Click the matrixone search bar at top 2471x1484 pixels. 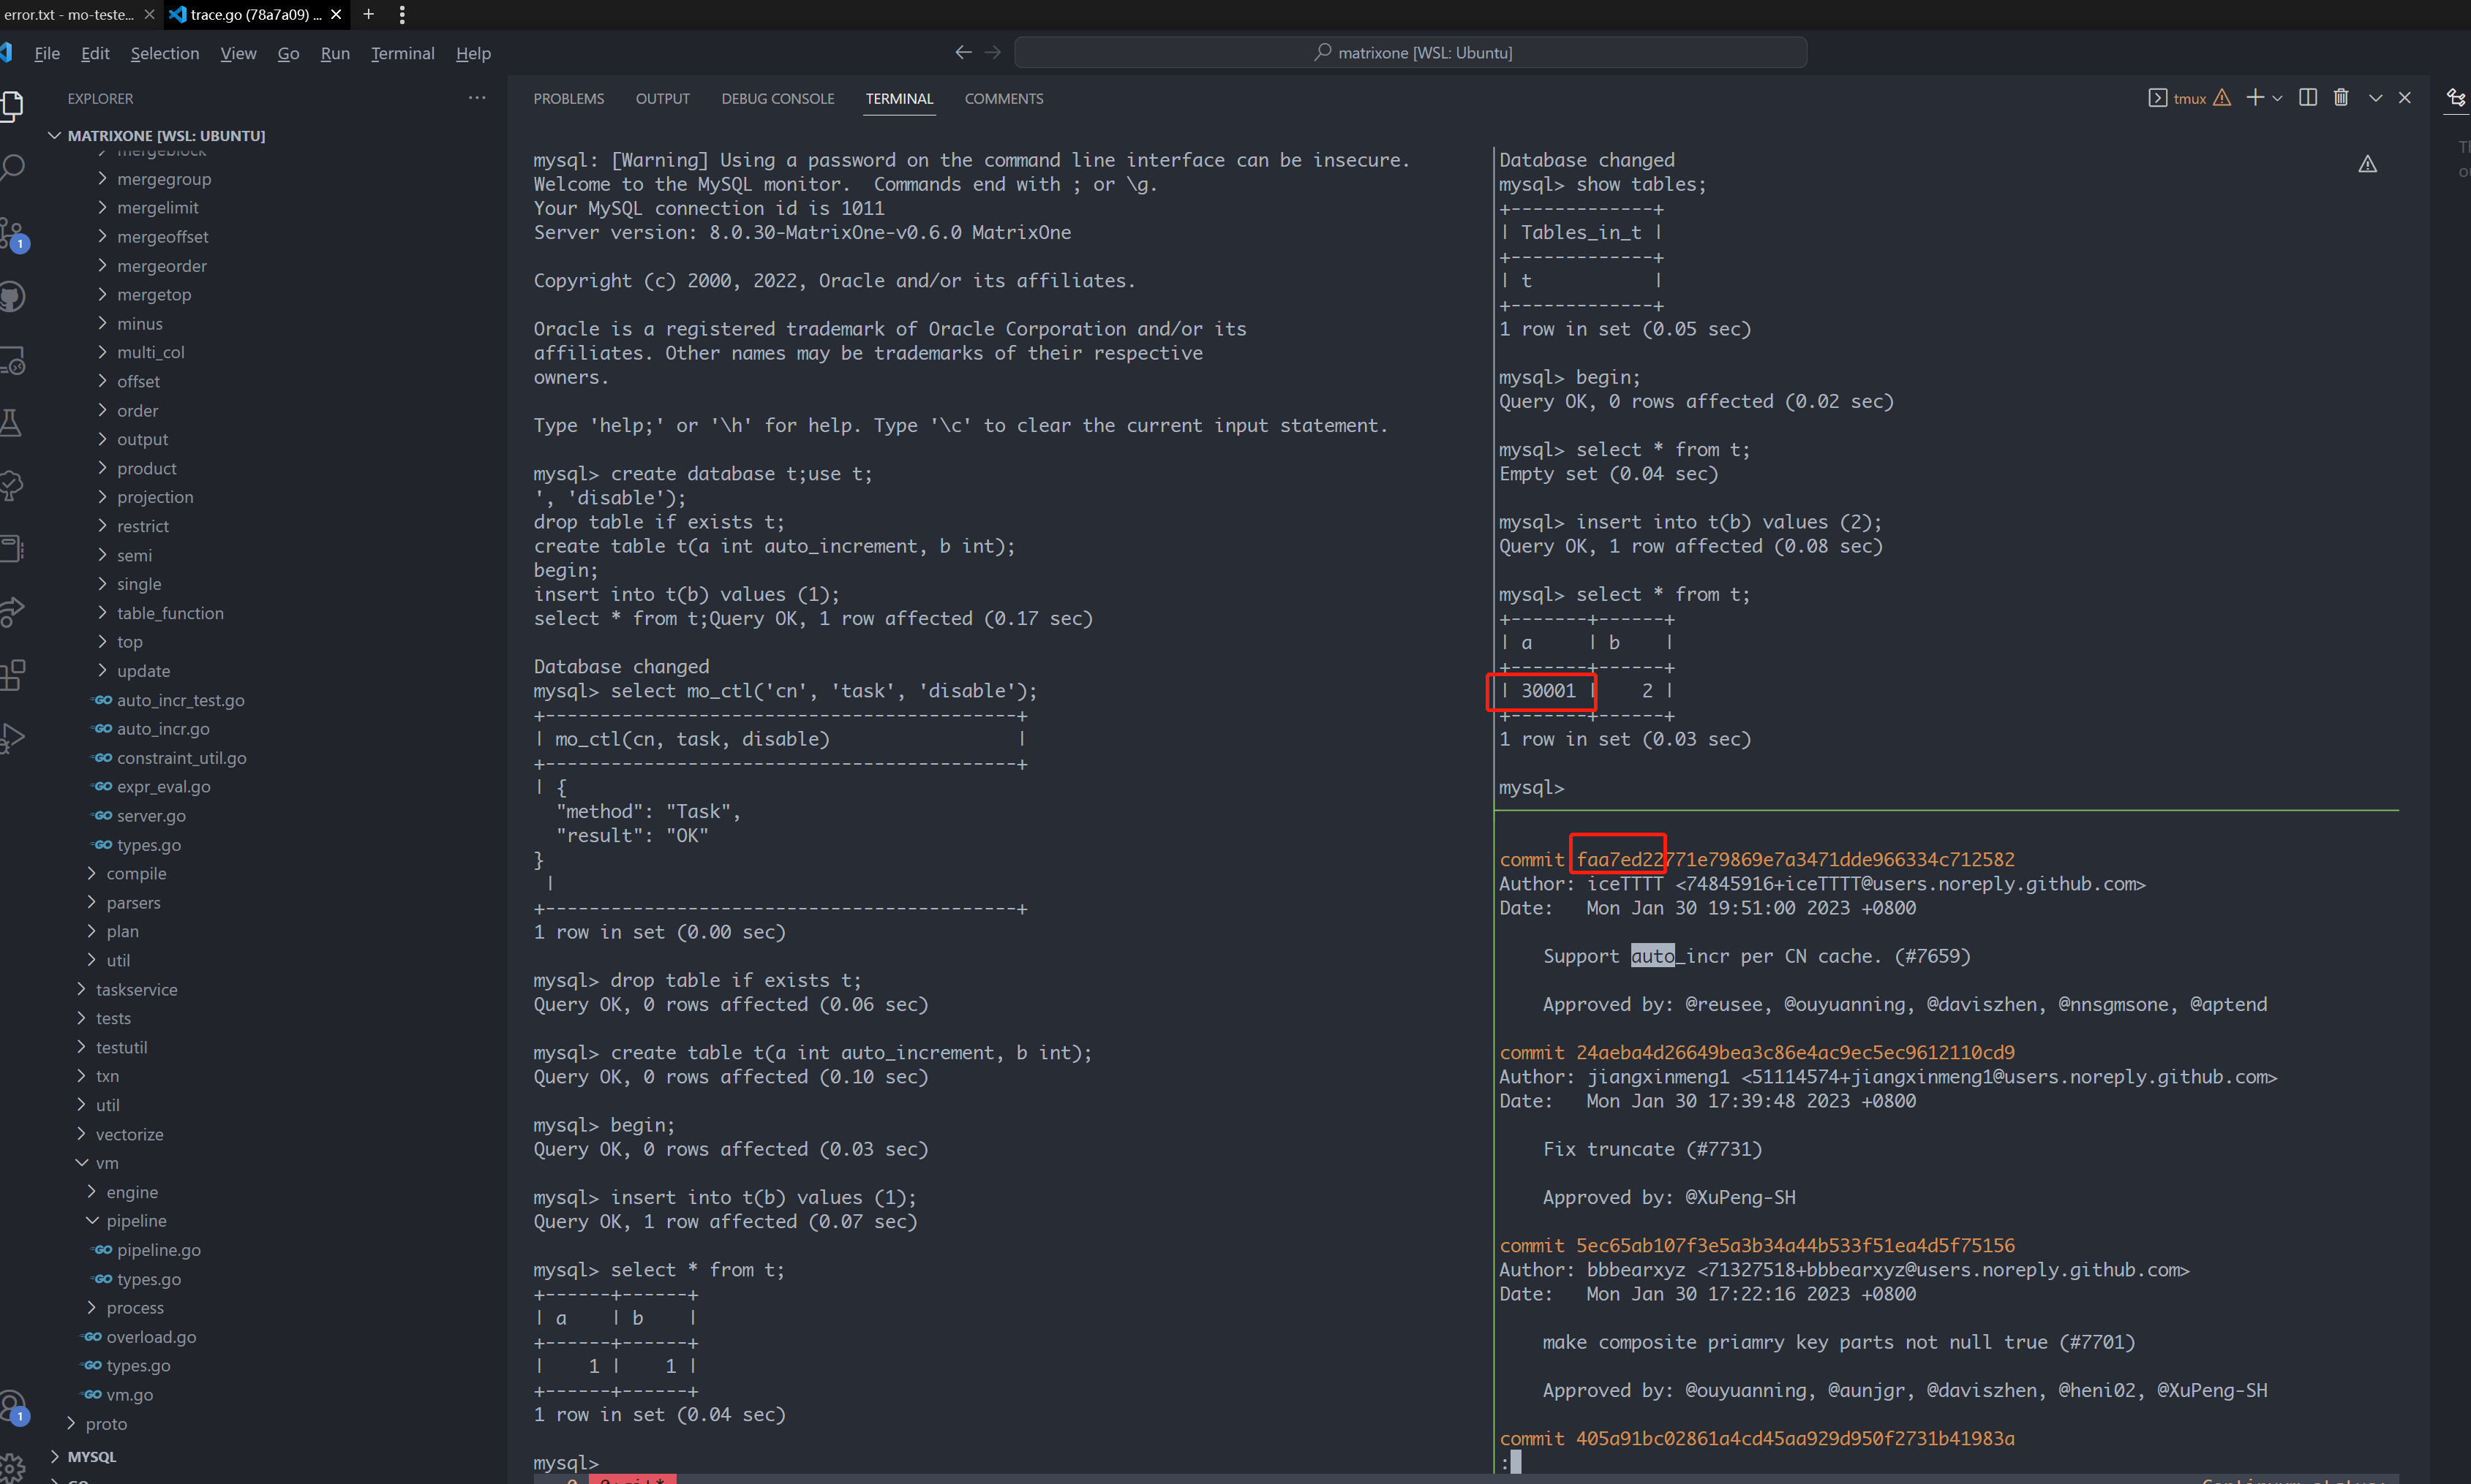1410,52
